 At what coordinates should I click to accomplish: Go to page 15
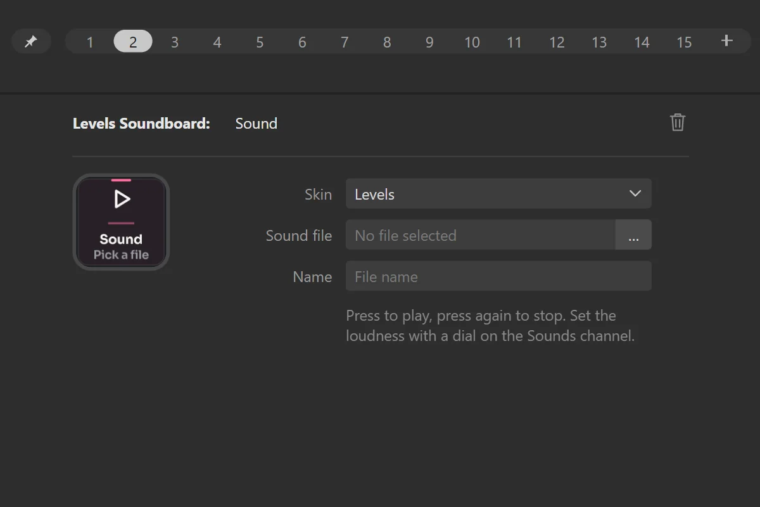(684, 42)
